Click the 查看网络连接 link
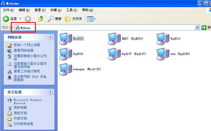211x131 pixels. pyautogui.click(x=23, y=50)
